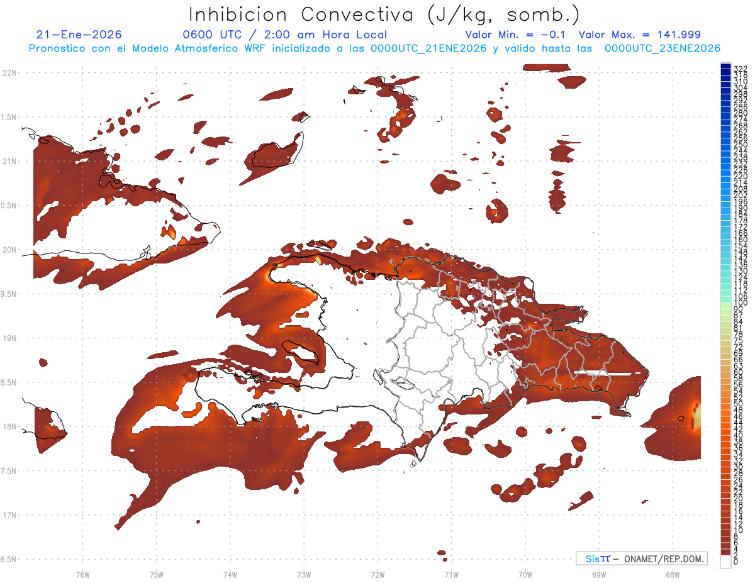The height and width of the screenshot is (583, 755).
Task: Click the '76W' longitude label
Action: click(x=82, y=574)
